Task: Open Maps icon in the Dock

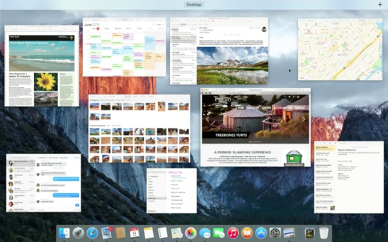Action: (x=176, y=233)
